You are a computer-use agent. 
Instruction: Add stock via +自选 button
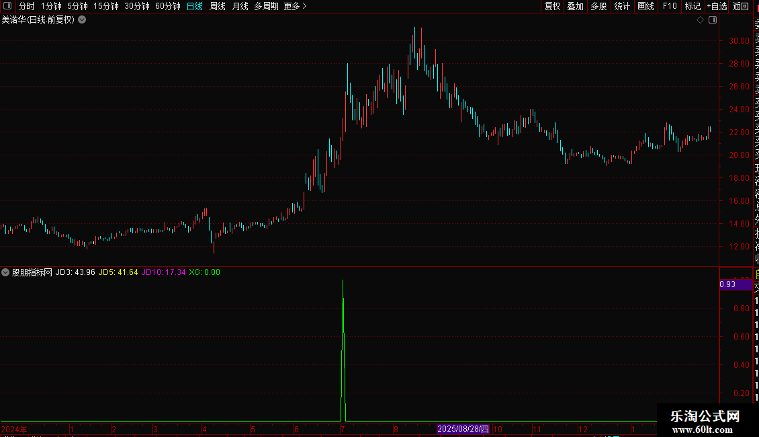pyautogui.click(x=717, y=6)
